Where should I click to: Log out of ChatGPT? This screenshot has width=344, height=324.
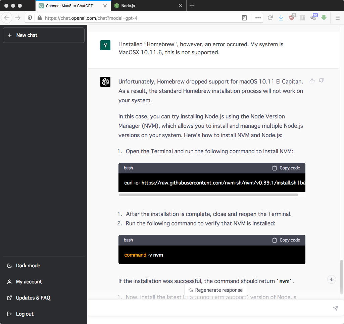(43, 314)
